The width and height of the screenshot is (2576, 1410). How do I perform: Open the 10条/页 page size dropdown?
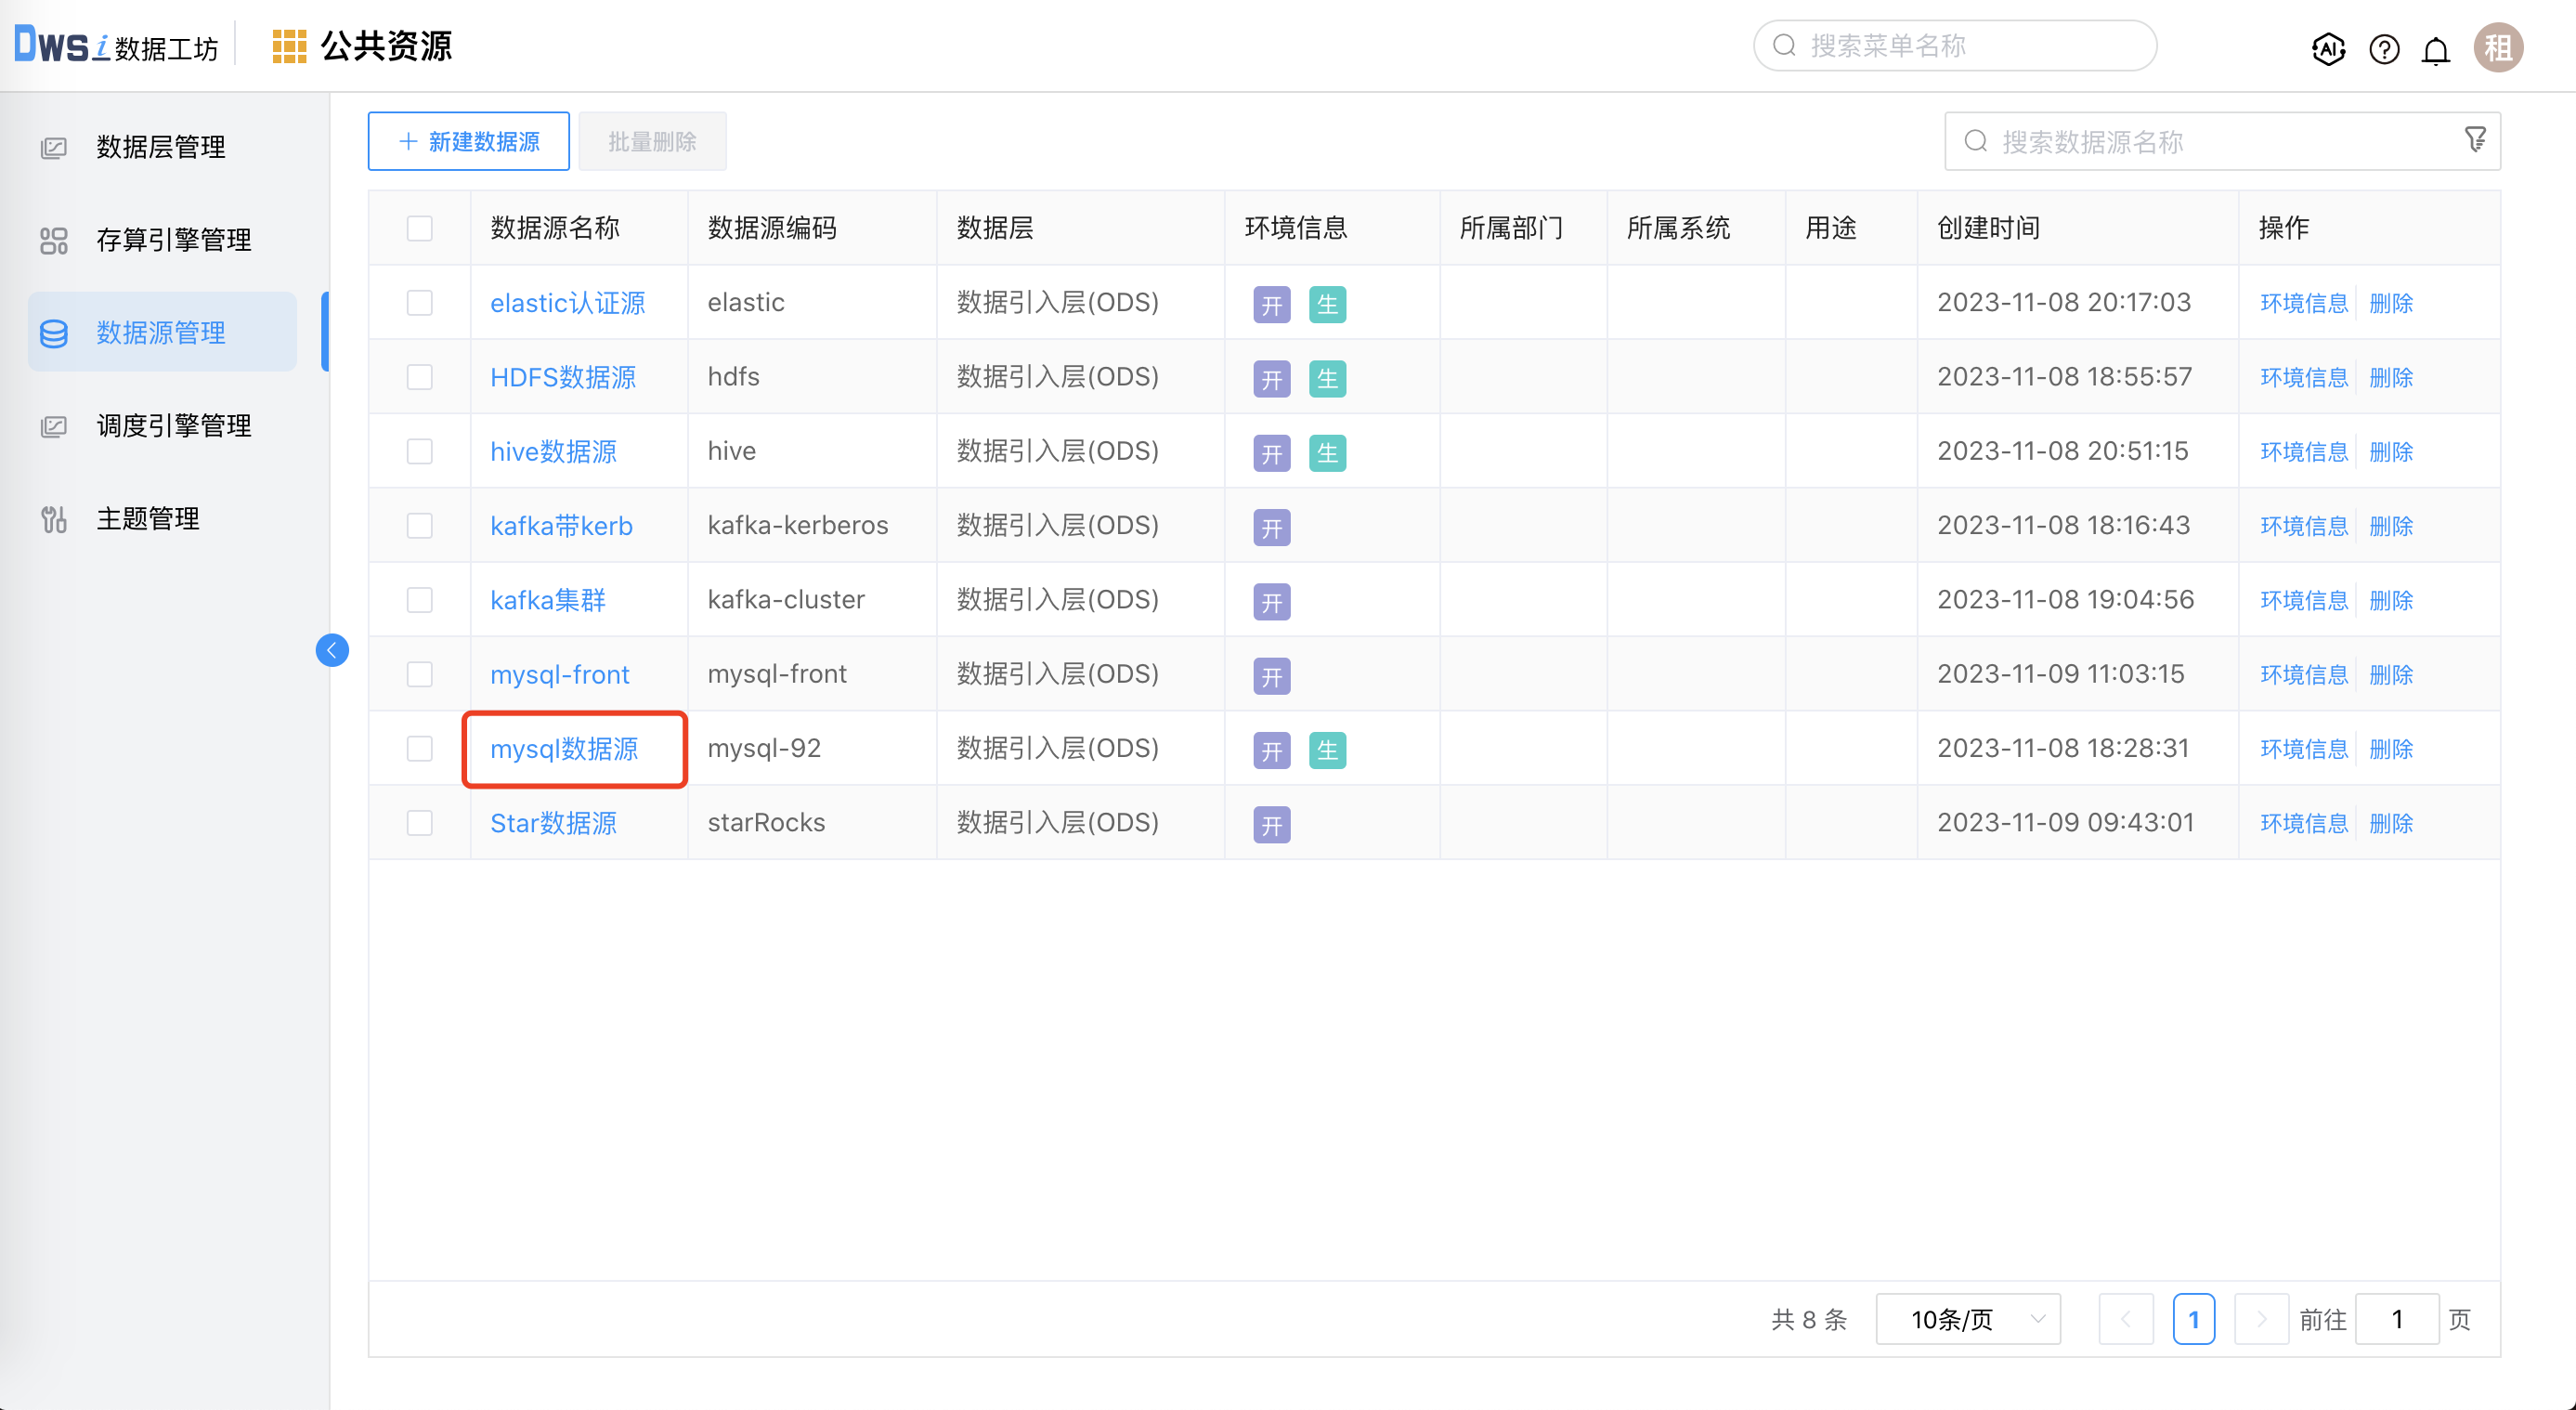[x=1966, y=1319]
